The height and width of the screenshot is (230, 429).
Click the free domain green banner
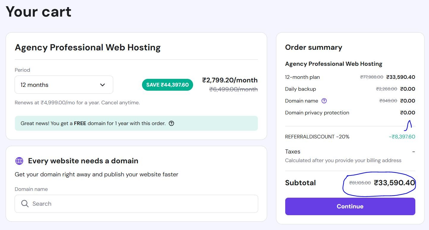point(136,123)
